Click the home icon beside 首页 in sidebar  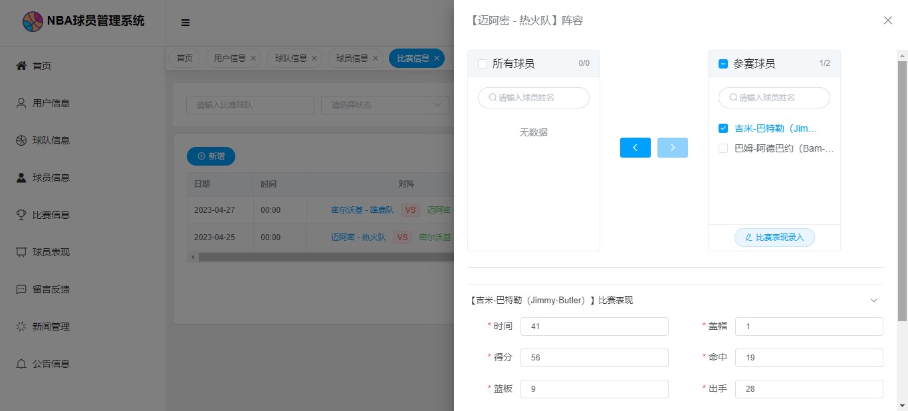(x=21, y=66)
